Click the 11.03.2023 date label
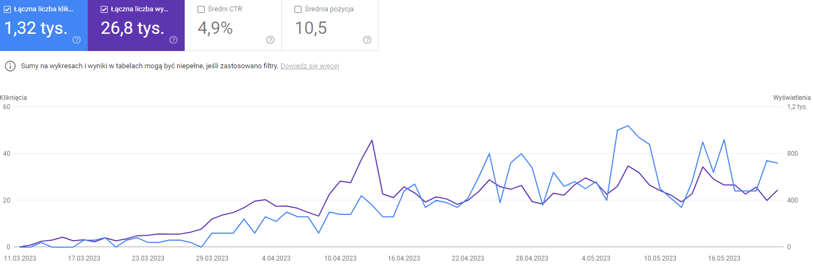The width and height of the screenshot is (813, 267). pos(19,258)
